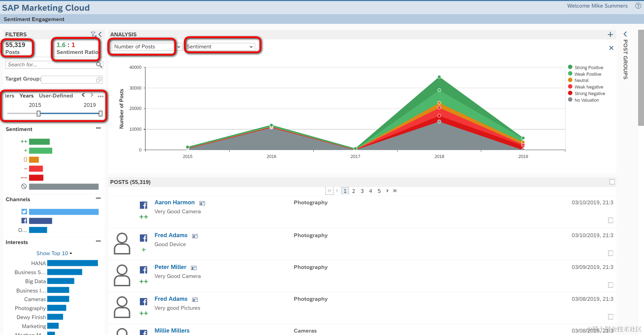The width and height of the screenshot is (644, 335).
Task: Click Facebook icon on Peter Miller post
Action: tap(144, 270)
